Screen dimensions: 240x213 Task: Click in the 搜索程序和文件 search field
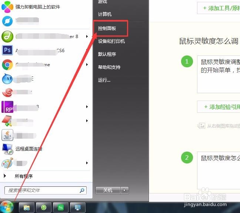coord(46,190)
